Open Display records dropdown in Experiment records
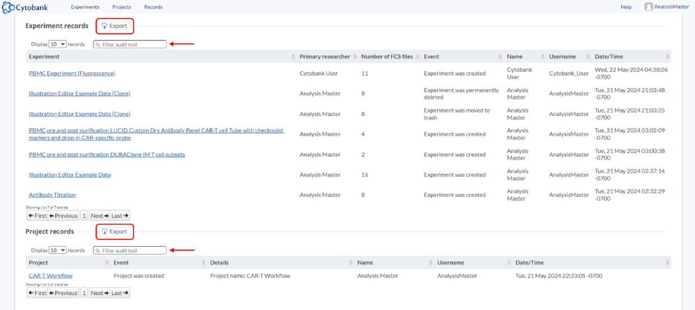 58,44
